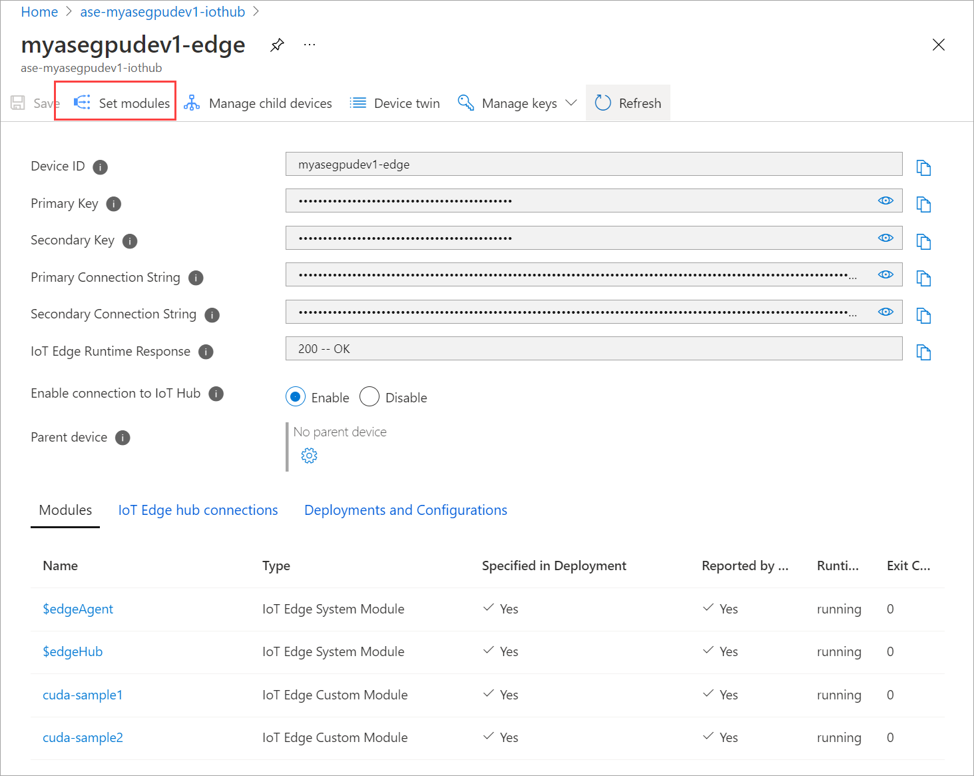Expand the Manage keys dropdown
This screenshot has height=776, width=974.
tap(517, 103)
